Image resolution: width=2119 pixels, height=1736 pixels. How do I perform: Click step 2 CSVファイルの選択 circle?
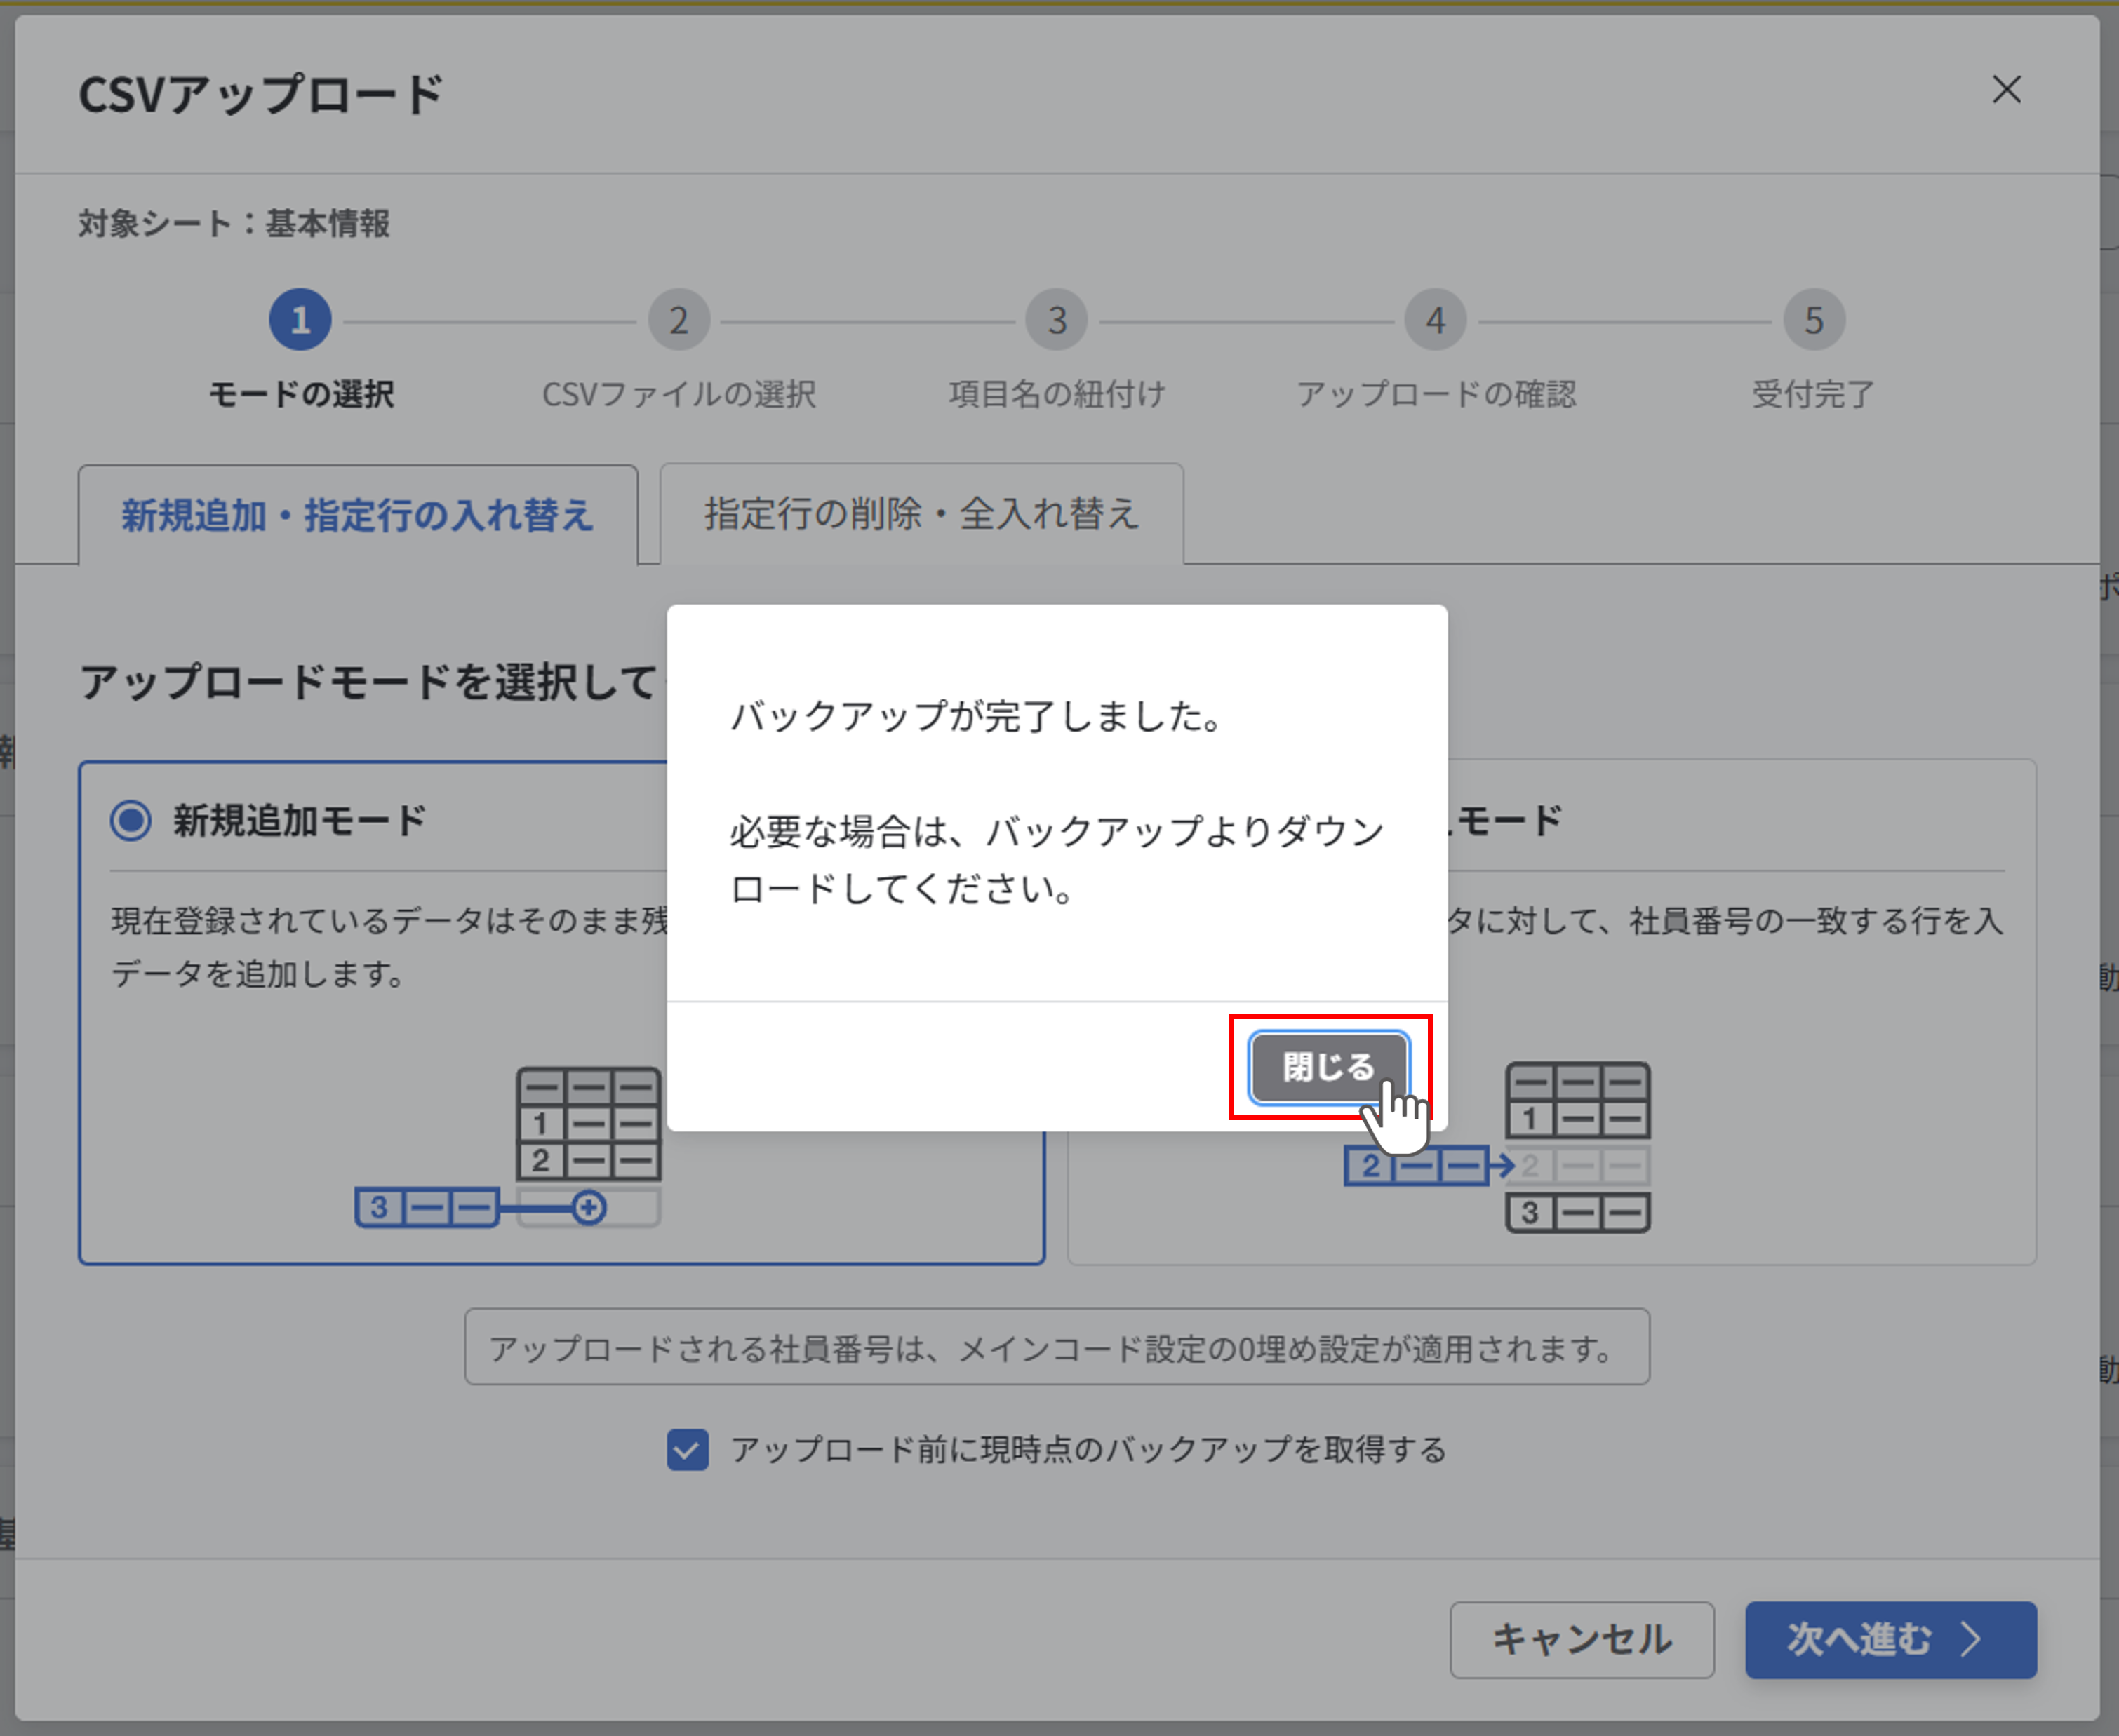[x=679, y=320]
